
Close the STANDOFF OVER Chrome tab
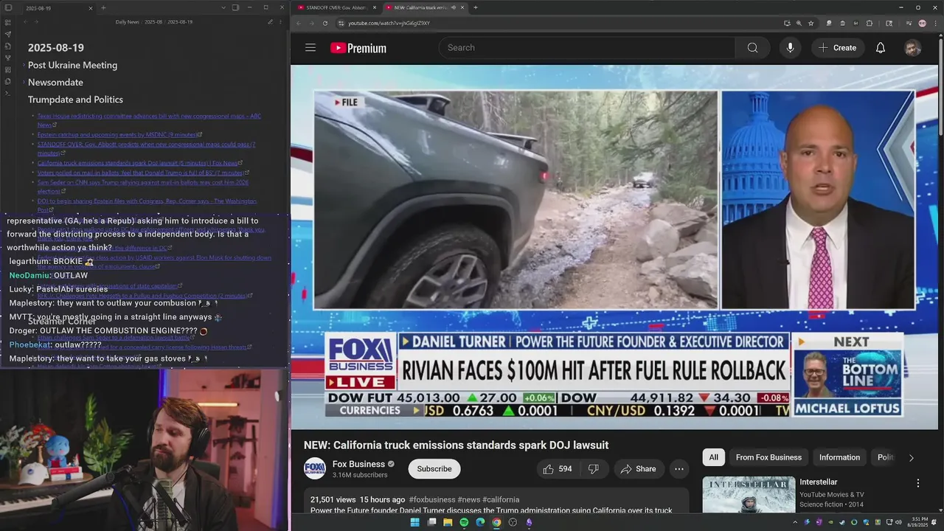click(375, 7)
